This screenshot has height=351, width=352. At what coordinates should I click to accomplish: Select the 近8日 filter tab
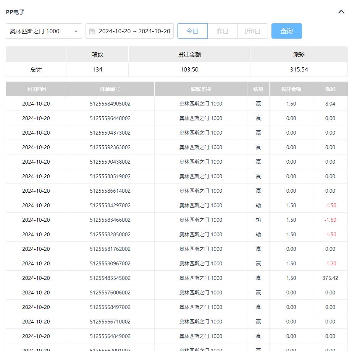click(x=252, y=31)
